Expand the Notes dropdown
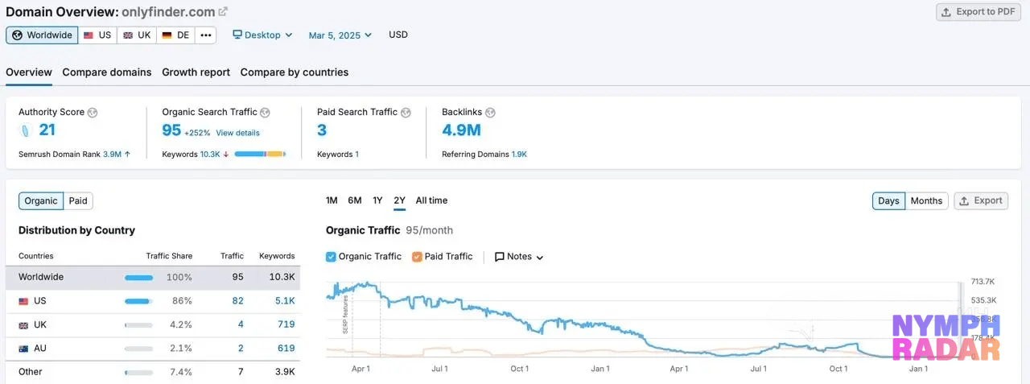The height and width of the screenshot is (384, 1030). click(x=519, y=257)
